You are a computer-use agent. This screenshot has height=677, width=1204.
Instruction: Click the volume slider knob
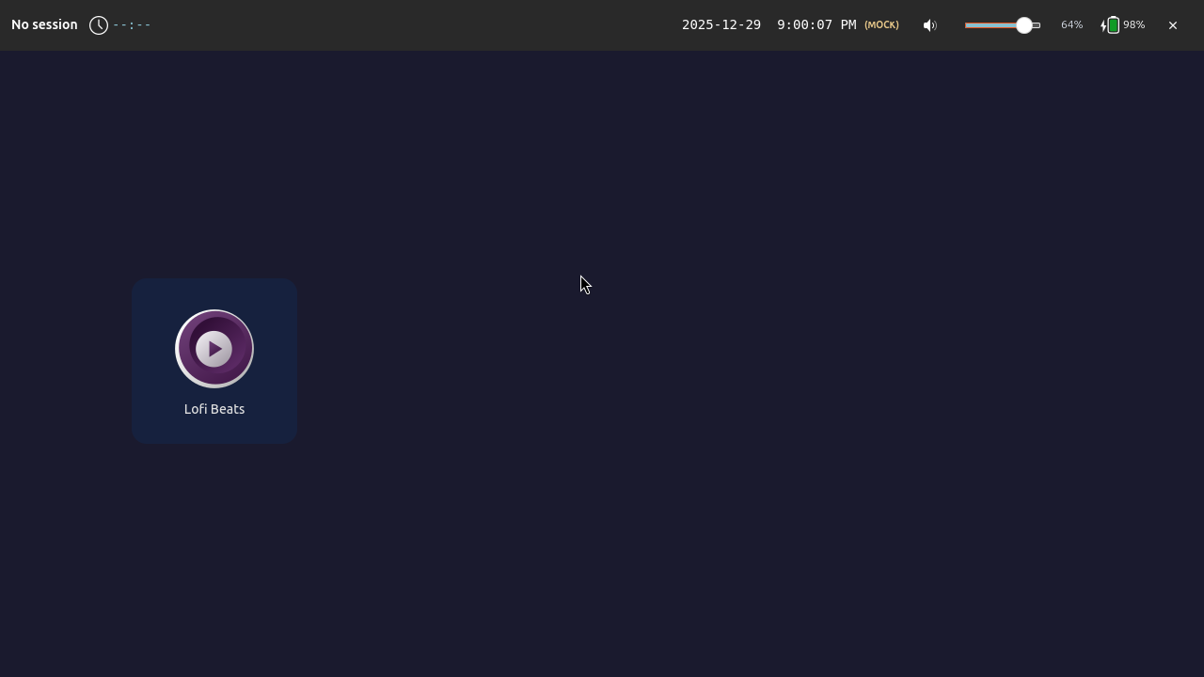(1024, 25)
